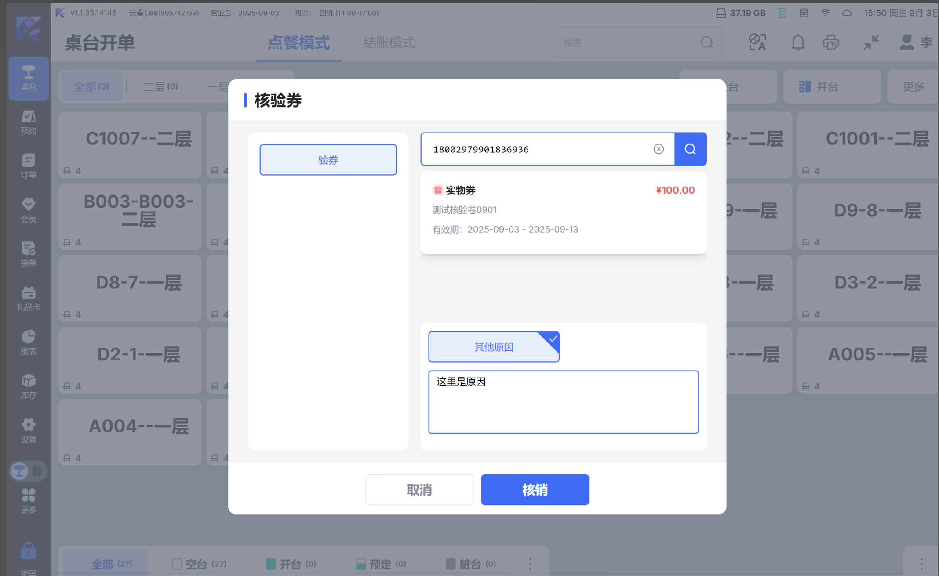Expand the 更多 menu at top right
Screen dimensions: 939x576
click(x=913, y=86)
